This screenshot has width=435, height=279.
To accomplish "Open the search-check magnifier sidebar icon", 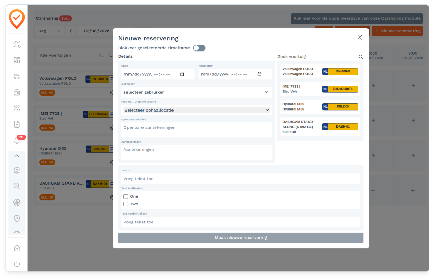I will click(x=17, y=186).
